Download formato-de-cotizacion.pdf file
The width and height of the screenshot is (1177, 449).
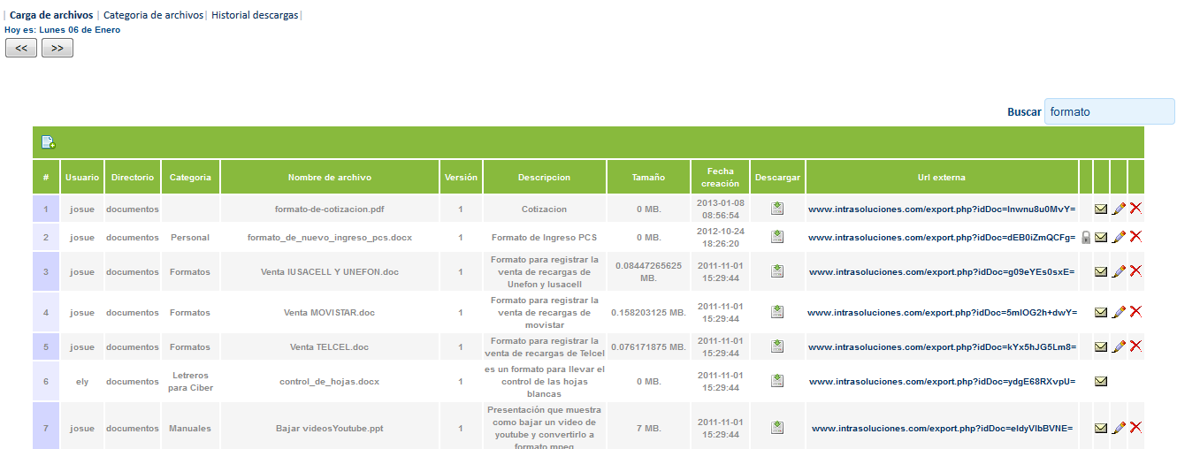[777, 209]
